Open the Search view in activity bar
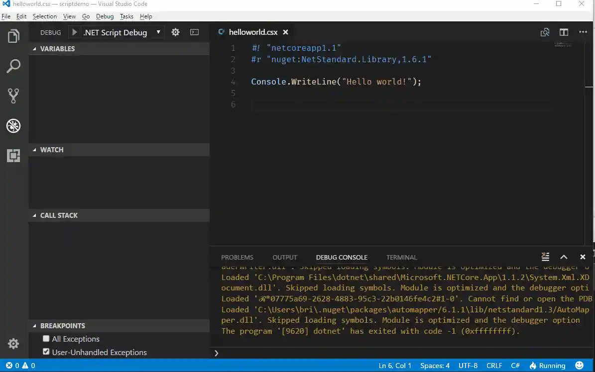Viewport: 595px width, 372px height. coord(13,66)
